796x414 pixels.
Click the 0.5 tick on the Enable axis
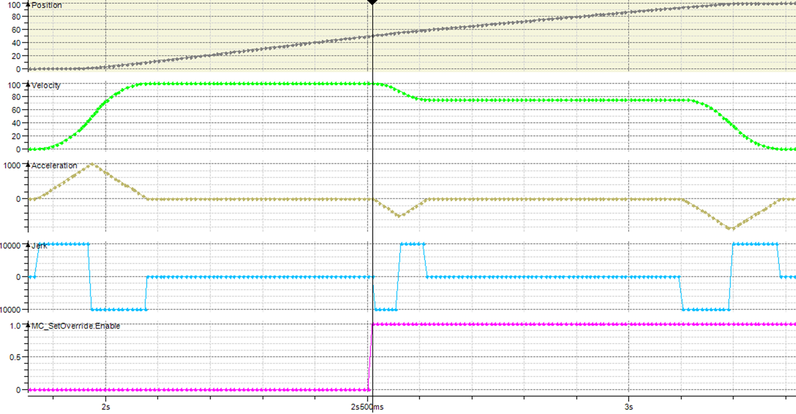pyautogui.click(x=16, y=357)
